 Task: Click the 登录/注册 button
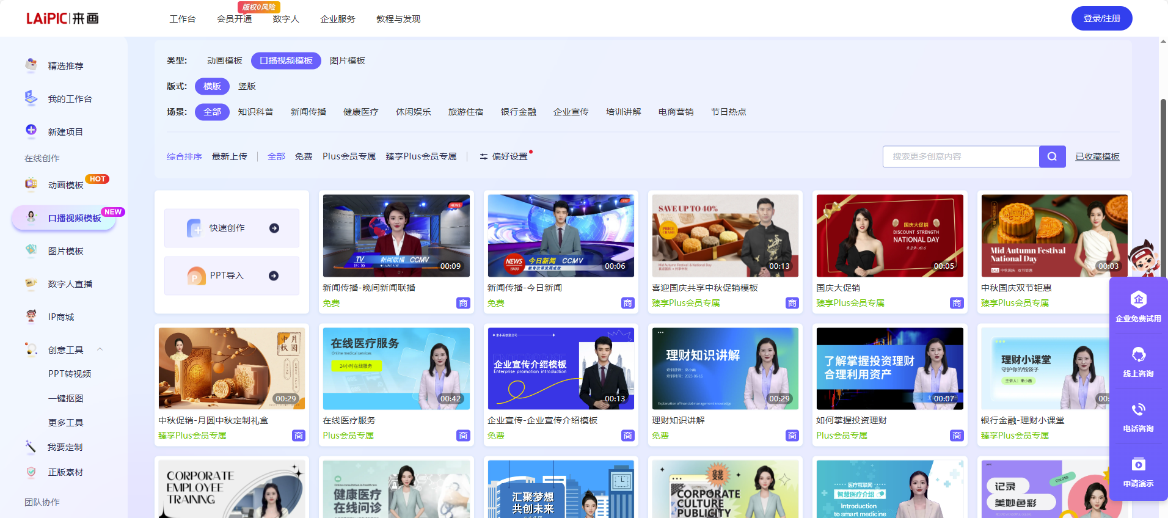(x=1101, y=18)
